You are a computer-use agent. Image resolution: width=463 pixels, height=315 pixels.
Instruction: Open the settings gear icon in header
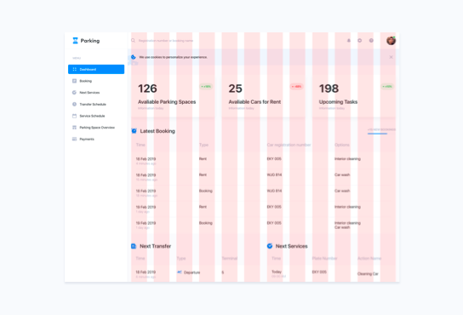pyautogui.click(x=360, y=41)
